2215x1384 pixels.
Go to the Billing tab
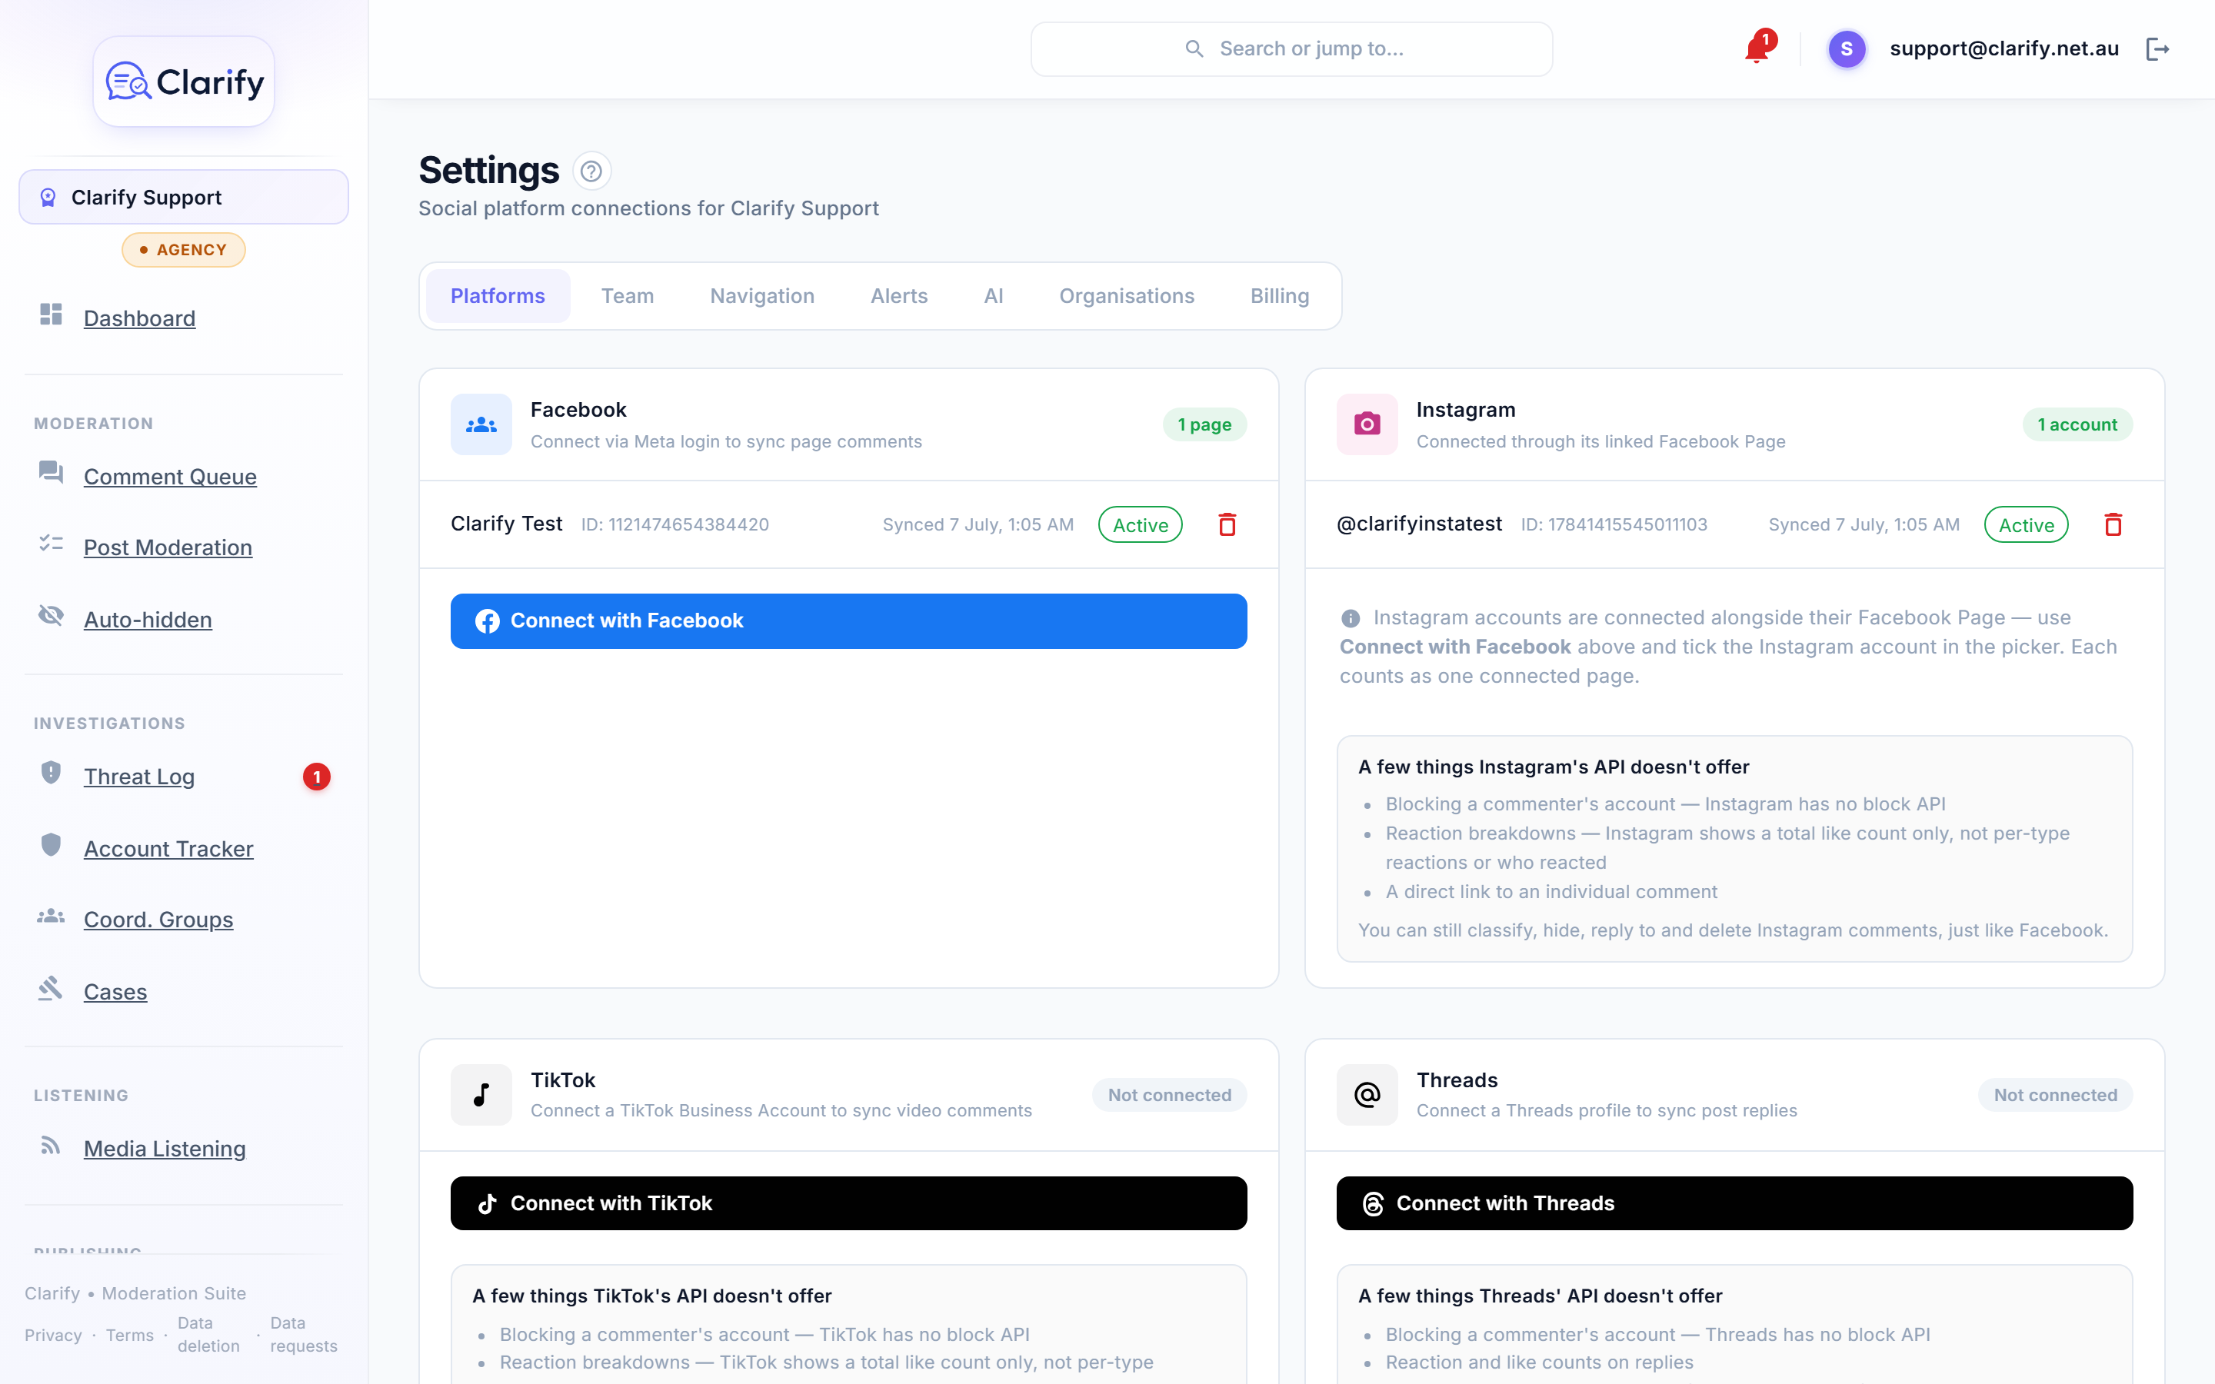(1280, 296)
